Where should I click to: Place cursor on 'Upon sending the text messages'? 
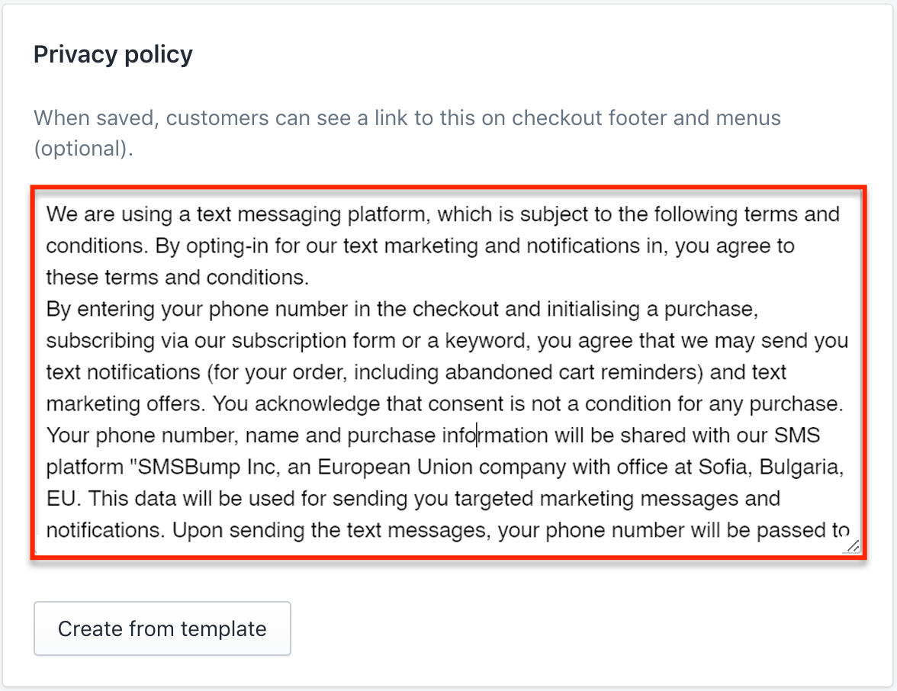click(x=329, y=530)
